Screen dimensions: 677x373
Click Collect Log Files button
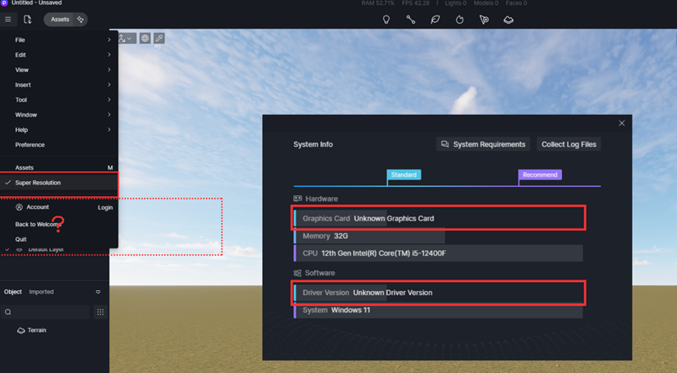pos(569,144)
